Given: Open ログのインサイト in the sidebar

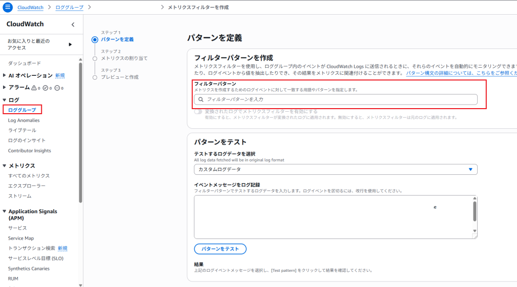Looking at the screenshot, I should 27,140.
